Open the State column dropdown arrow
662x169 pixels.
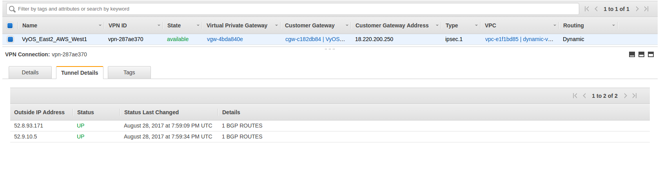[x=198, y=25]
